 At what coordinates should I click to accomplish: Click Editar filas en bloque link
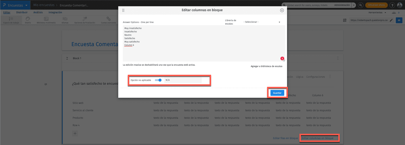point(285,138)
